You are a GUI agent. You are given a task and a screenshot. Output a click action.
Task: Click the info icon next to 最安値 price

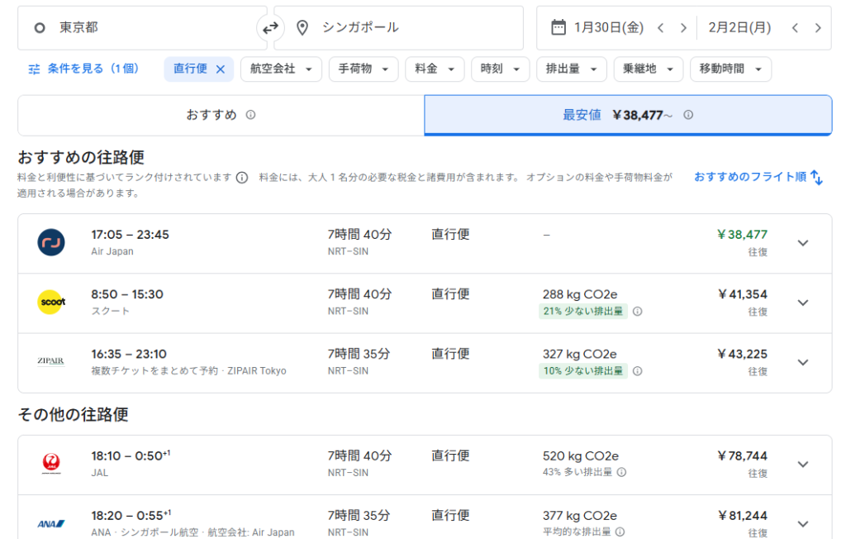(688, 115)
